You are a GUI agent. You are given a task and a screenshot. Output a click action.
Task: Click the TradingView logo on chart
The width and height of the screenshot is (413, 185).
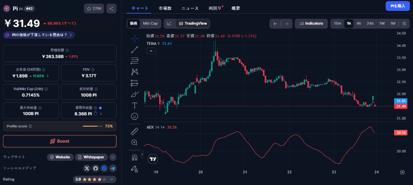coord(152,159)
